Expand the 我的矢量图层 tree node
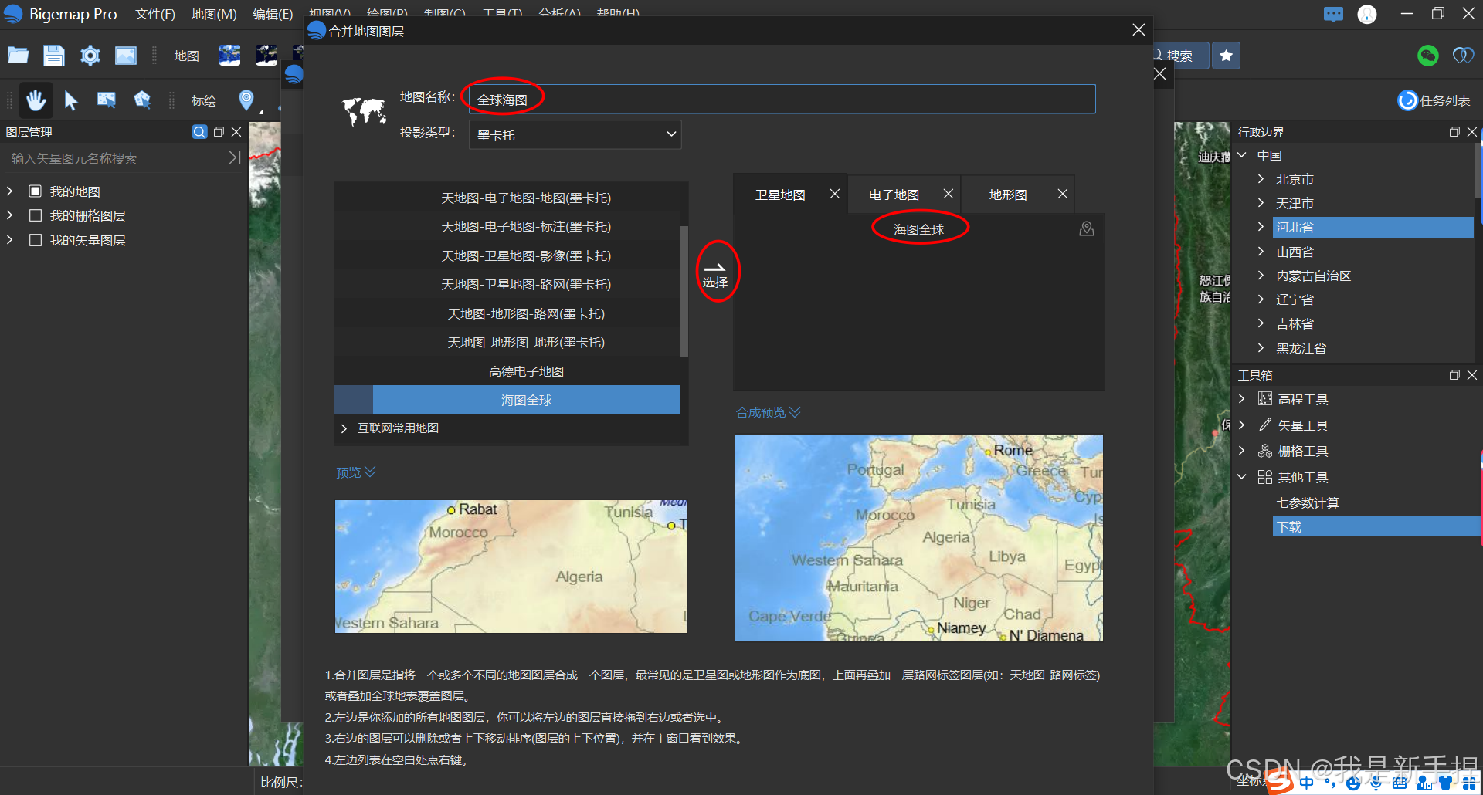This screenshot has width=1483, height=795. point(10,240)
